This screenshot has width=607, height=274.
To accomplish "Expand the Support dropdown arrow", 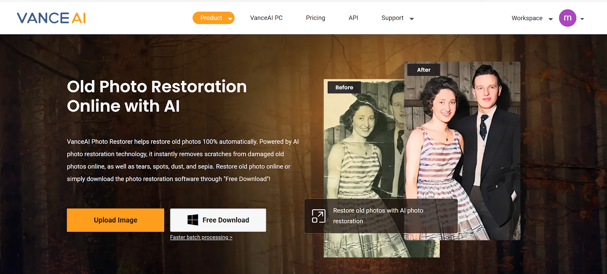I will (412, 19).
